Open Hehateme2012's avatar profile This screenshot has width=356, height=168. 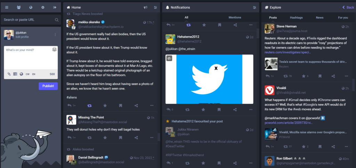click(170, 39)
